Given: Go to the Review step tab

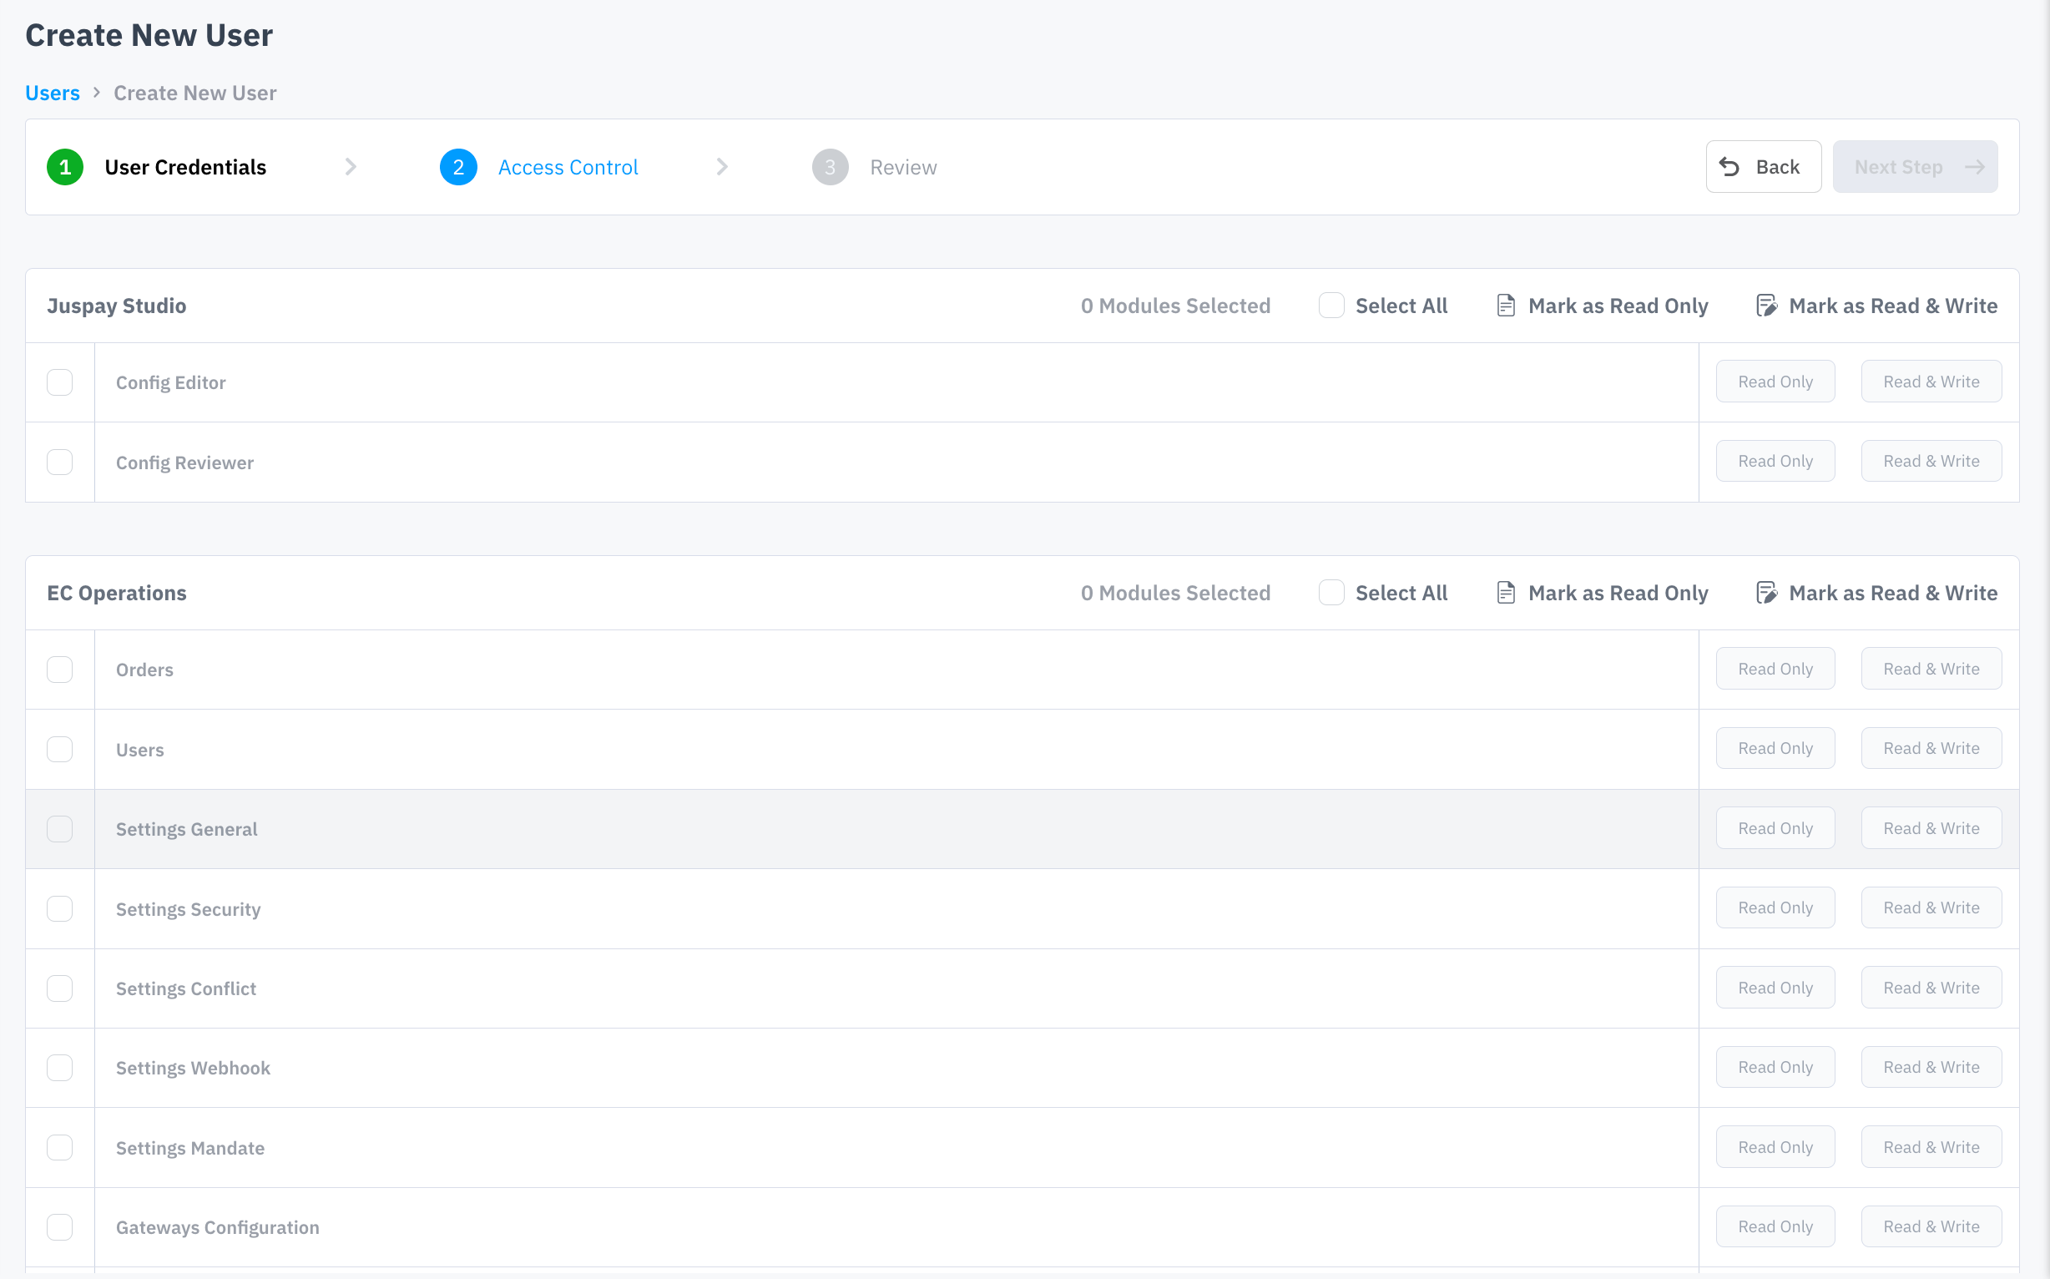Looking at the screenshot, I should point(902,167).
